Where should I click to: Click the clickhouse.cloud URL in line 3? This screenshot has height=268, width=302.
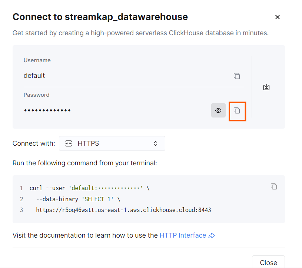tap(123, 210)
